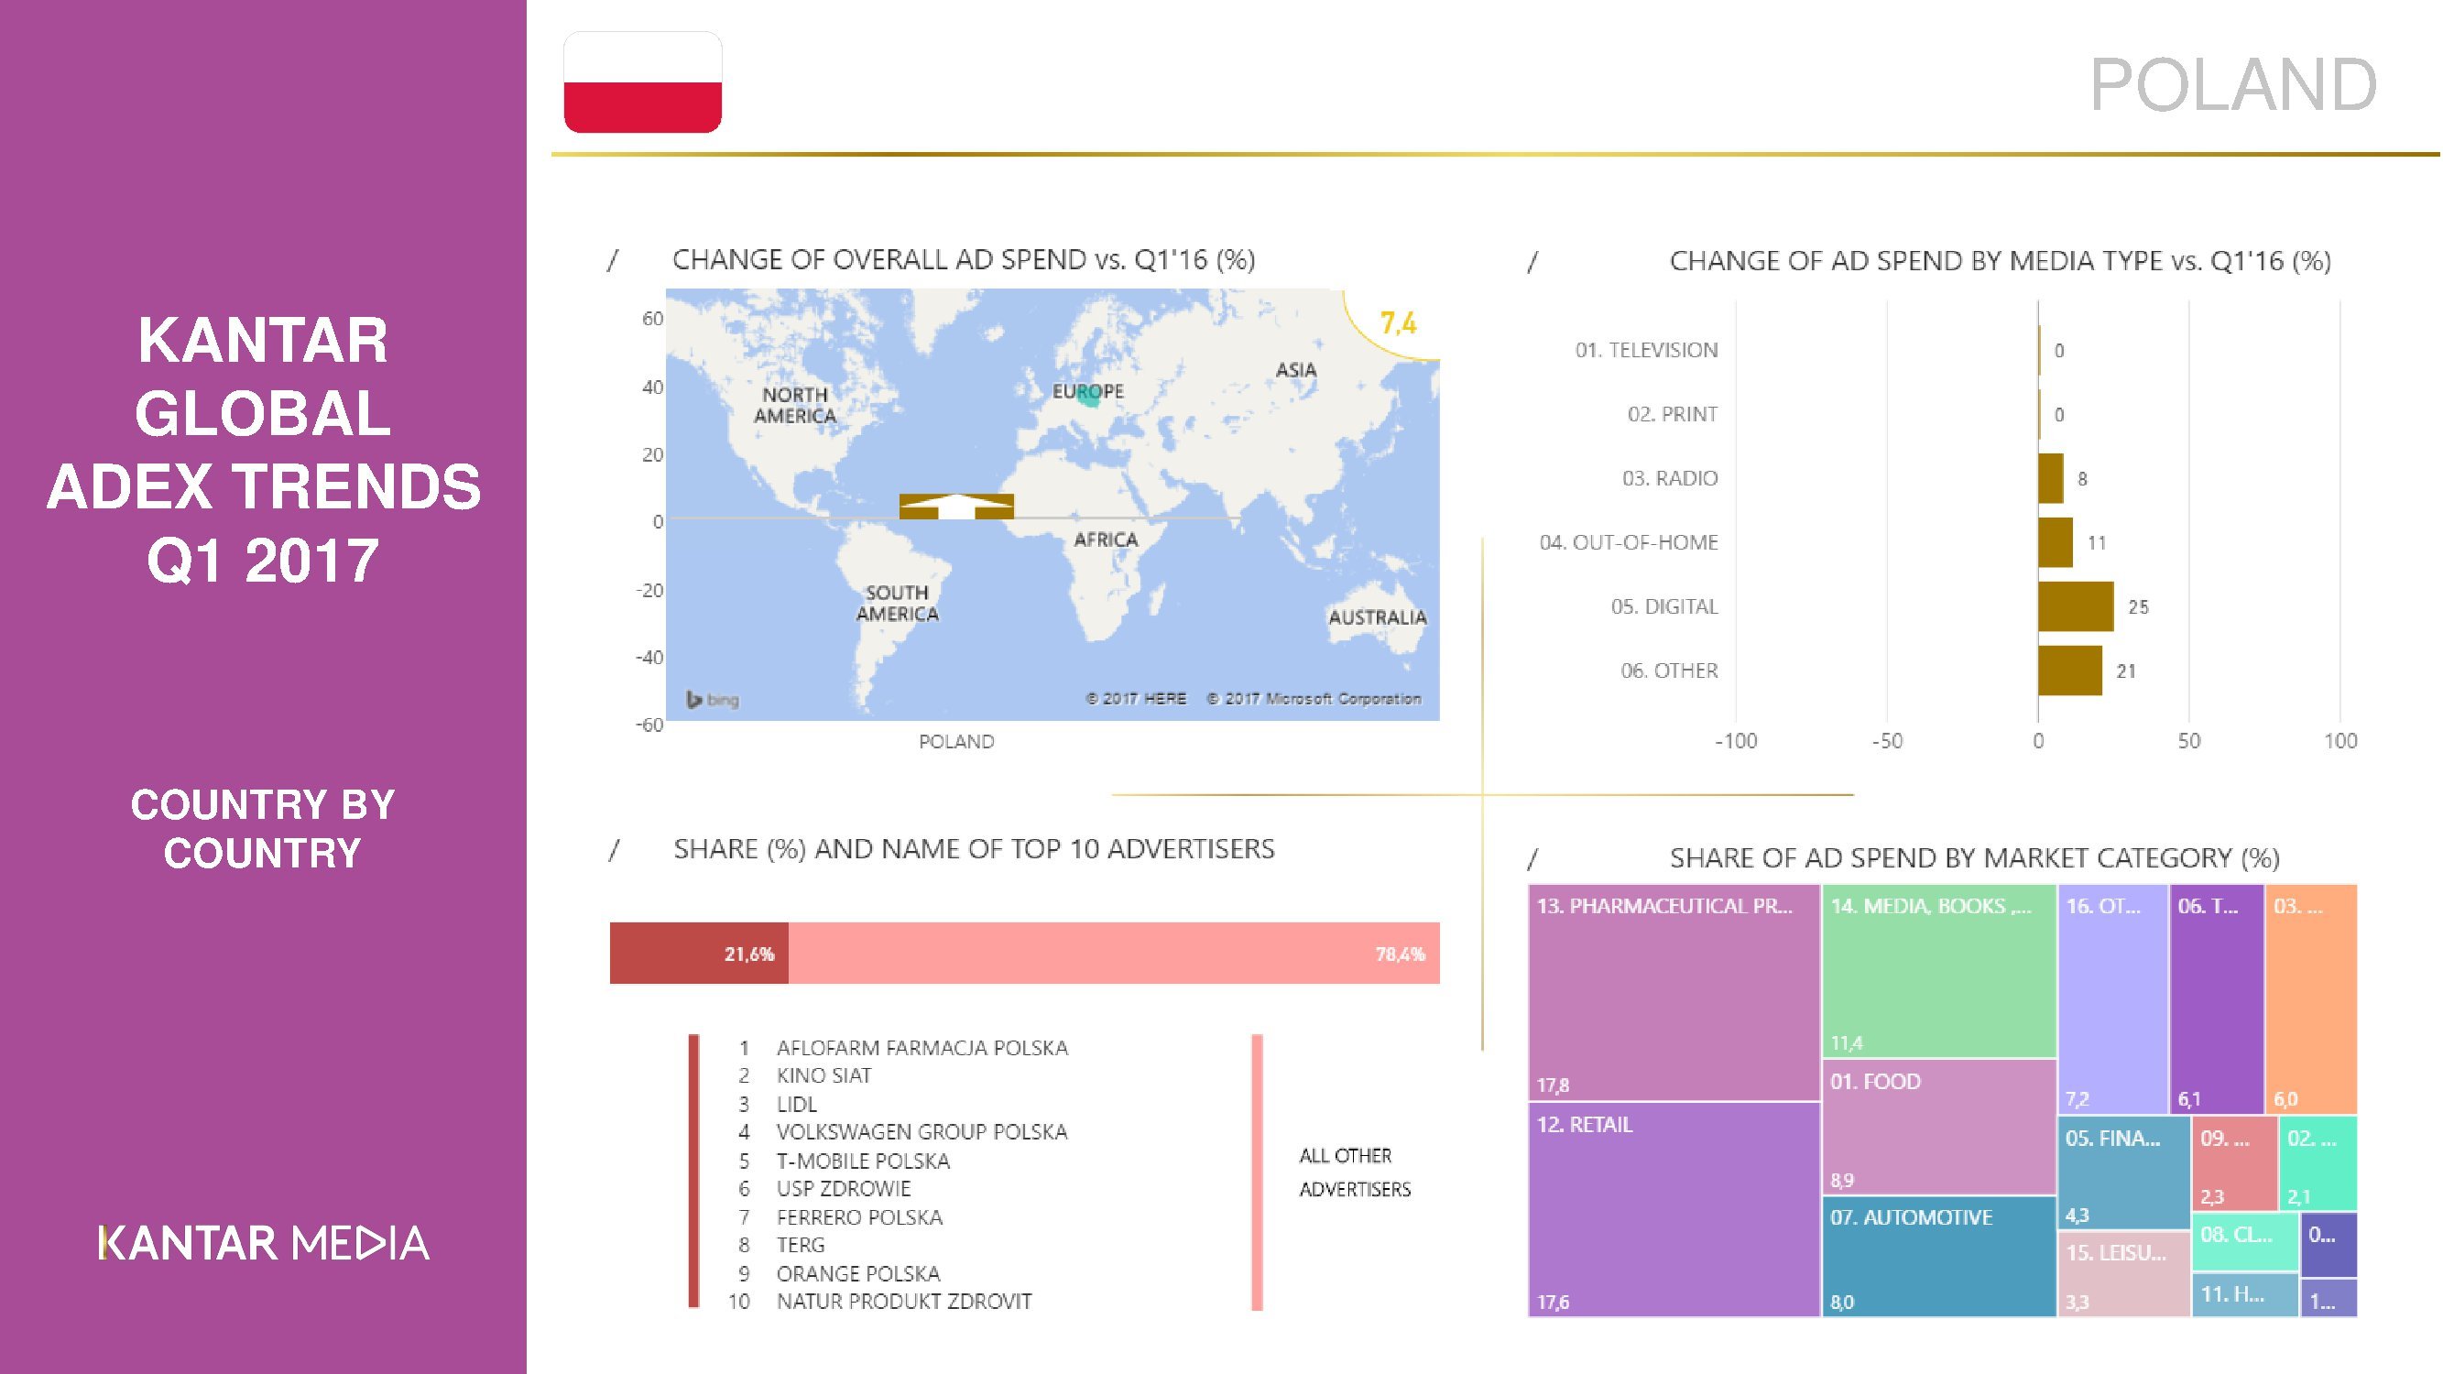Select the orange 03. tile showing 6,0
Image resolution: width=2443 pixels, height=1374 pixels.
click(x=2311, y=998)
